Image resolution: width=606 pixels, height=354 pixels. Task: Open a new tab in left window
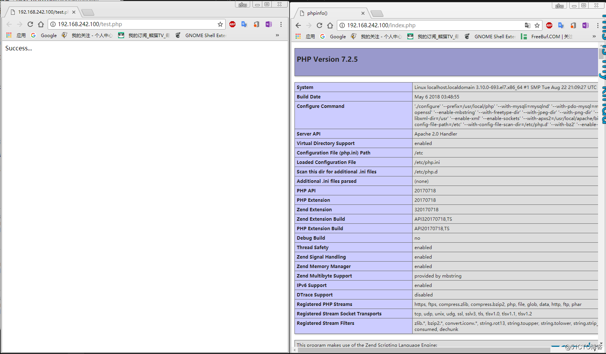point(88,12)
